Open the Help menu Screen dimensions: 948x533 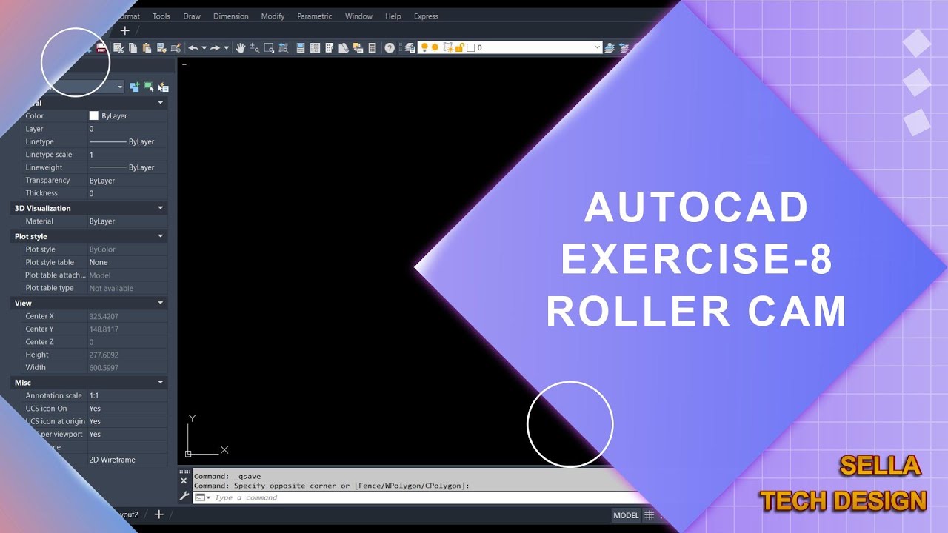[393, 16]
